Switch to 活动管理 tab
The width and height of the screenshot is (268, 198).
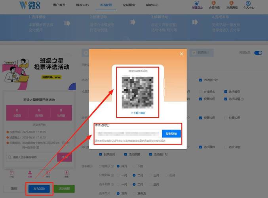pyautogui.click(x=106, y=5)
